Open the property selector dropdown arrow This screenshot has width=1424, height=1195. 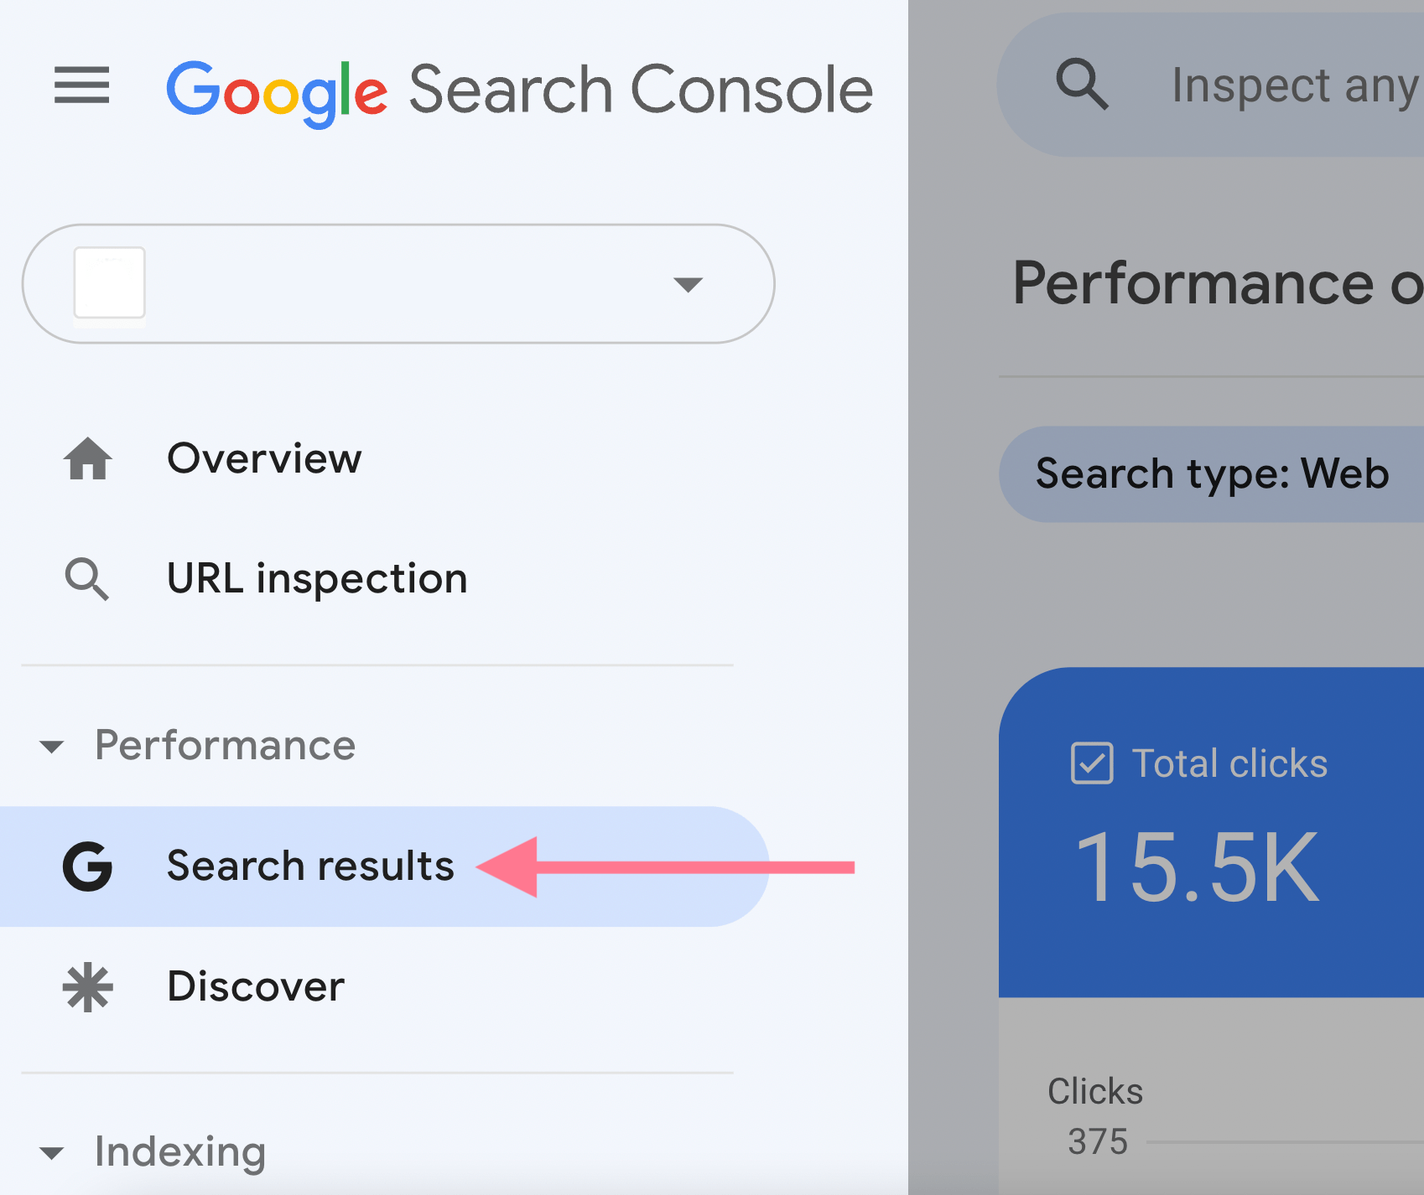pyautogui.click(x=688, y=285)
